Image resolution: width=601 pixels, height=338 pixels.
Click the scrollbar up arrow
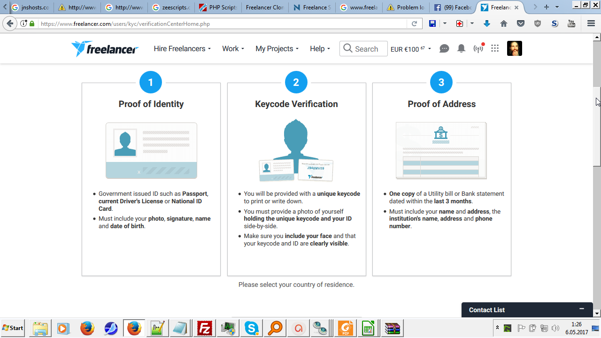pos(597,36)
